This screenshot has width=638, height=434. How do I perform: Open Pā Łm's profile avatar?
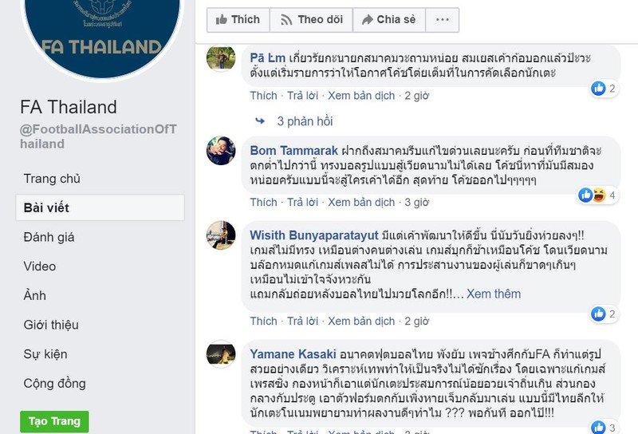(221, 58)
